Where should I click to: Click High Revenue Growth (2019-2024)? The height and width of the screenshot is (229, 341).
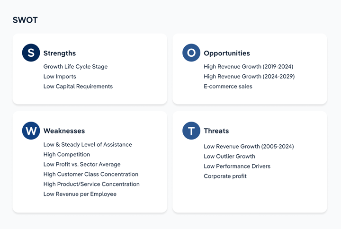[248, 67]
